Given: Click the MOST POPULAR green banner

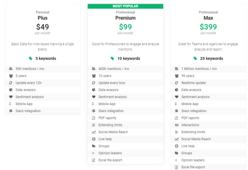Looking at the screenshot, I should pos(125,6).
